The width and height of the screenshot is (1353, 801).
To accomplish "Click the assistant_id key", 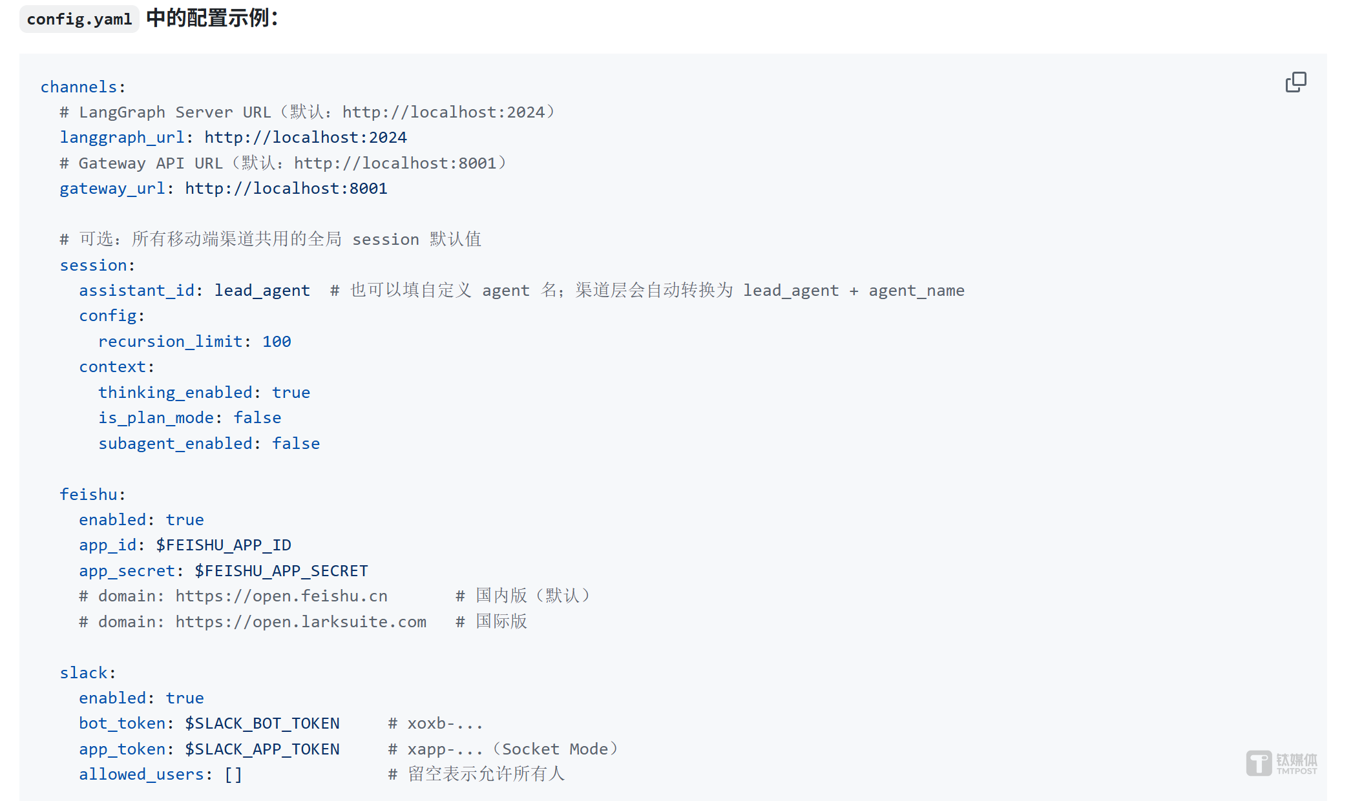I will [137, 291].
